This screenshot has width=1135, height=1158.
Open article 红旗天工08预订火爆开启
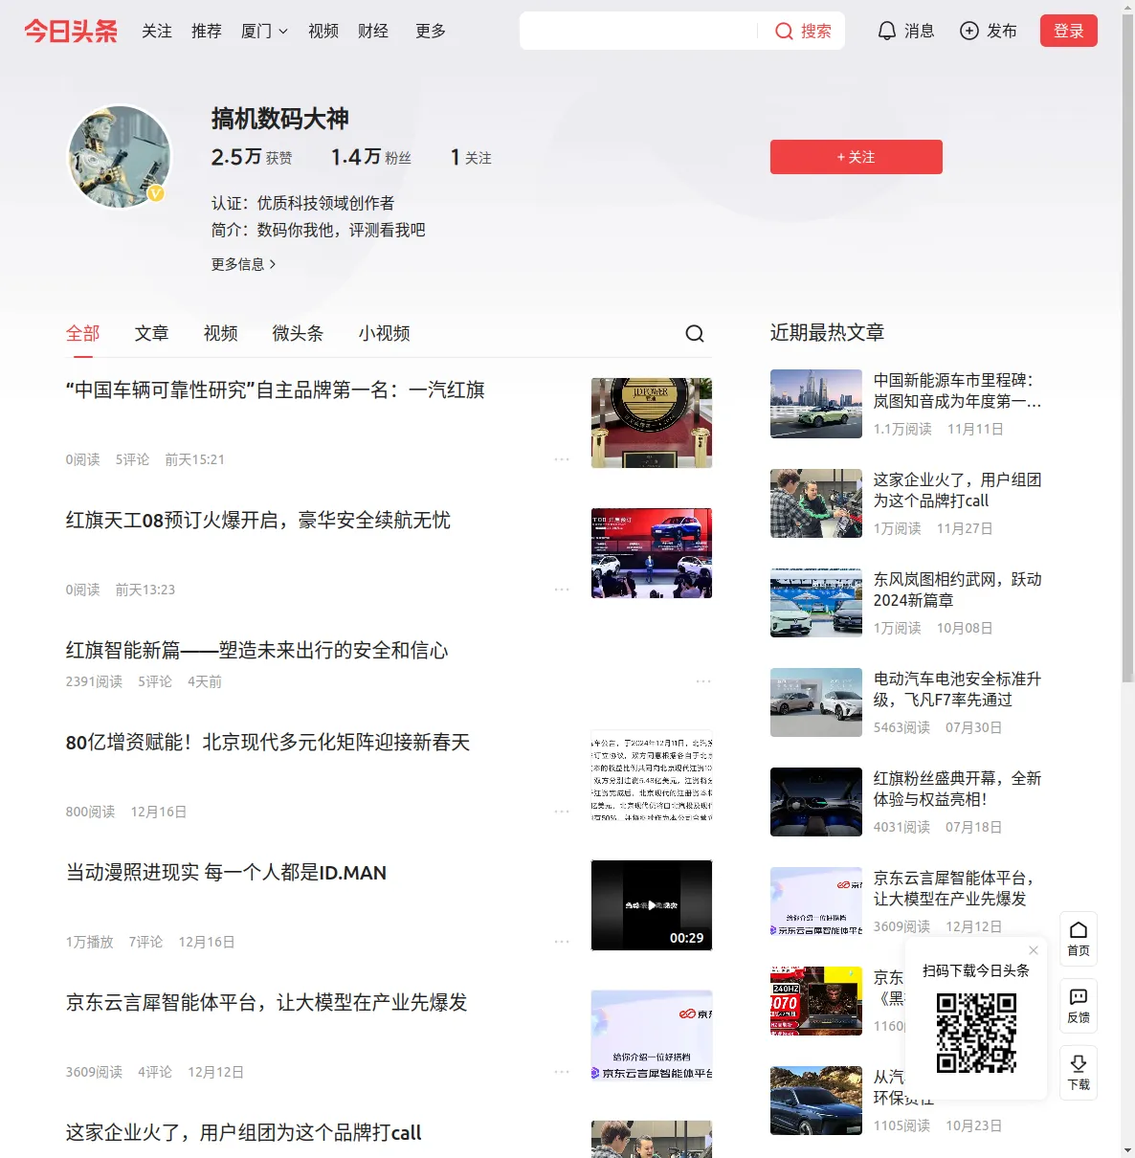[258, 521]
